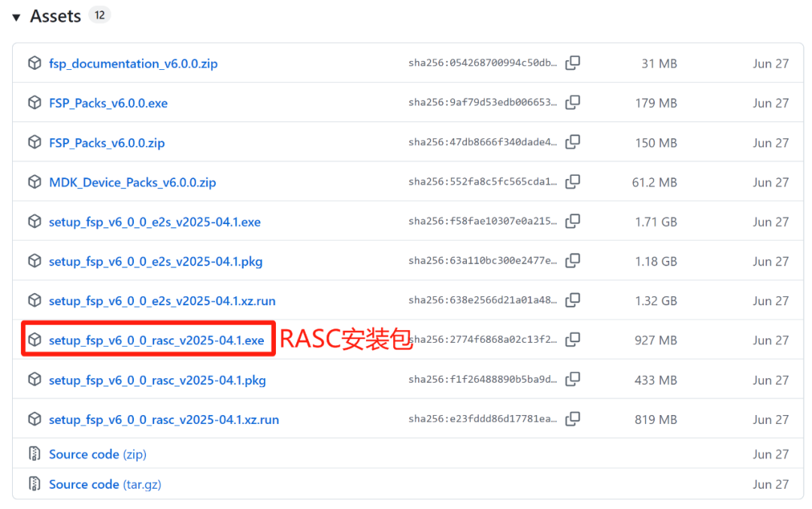Copy sha256 hash of setup e2s .xz.run asset
The image size is (812, 509).
click(573, 300)
